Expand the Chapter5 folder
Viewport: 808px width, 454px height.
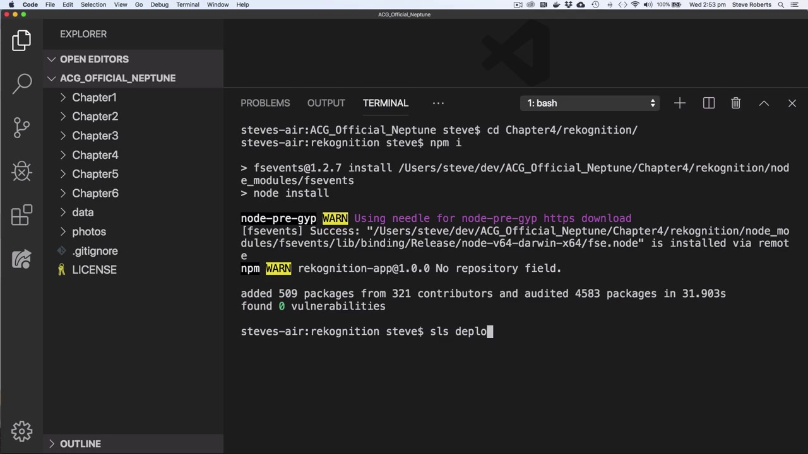coord(95,173)
